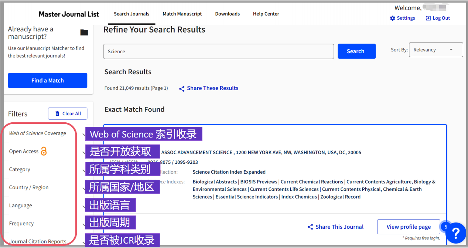Click the orange Open Access lock icon

click(44, 151)
